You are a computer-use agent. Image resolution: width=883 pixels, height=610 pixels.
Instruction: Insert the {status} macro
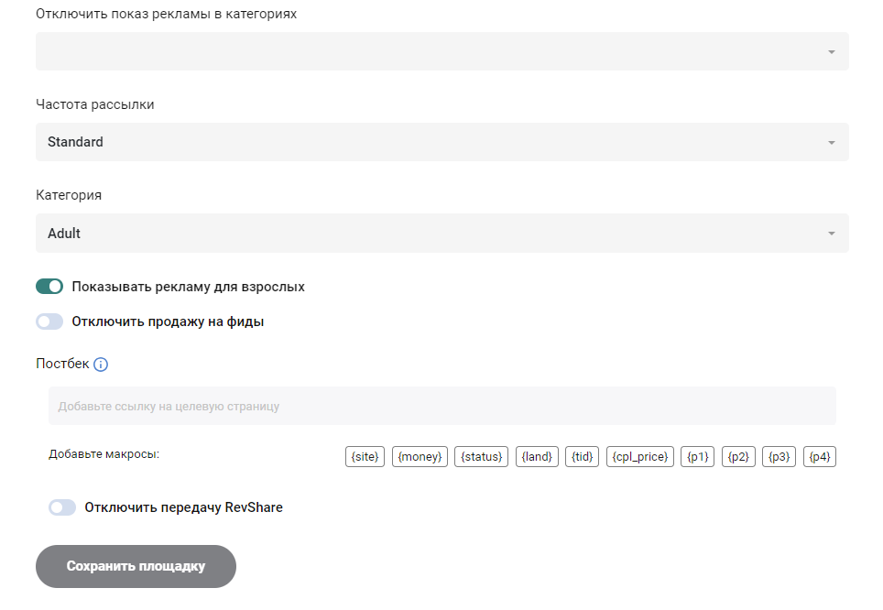(480, 456)
